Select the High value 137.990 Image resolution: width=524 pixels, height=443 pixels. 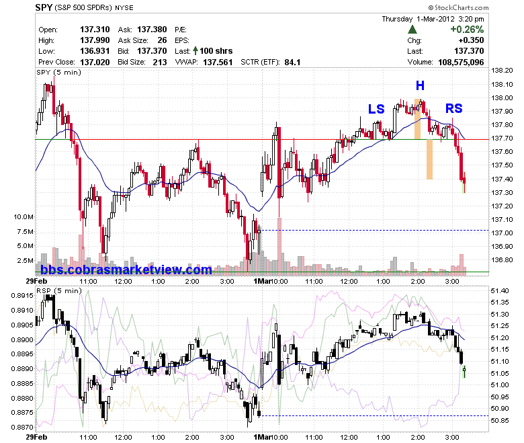coord(95,40)
